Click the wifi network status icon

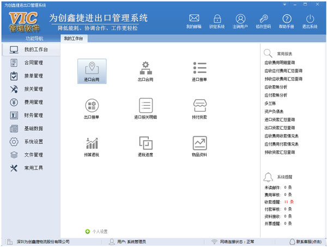click(214, 242)
